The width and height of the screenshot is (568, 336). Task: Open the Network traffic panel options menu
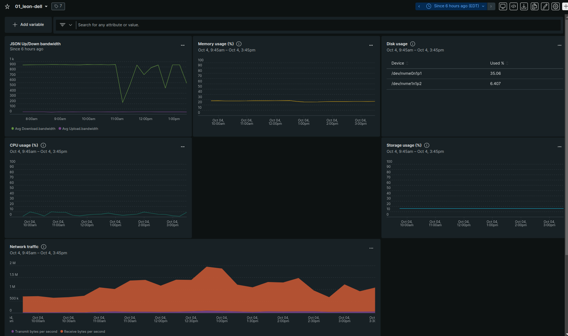(x=371, y=248)
